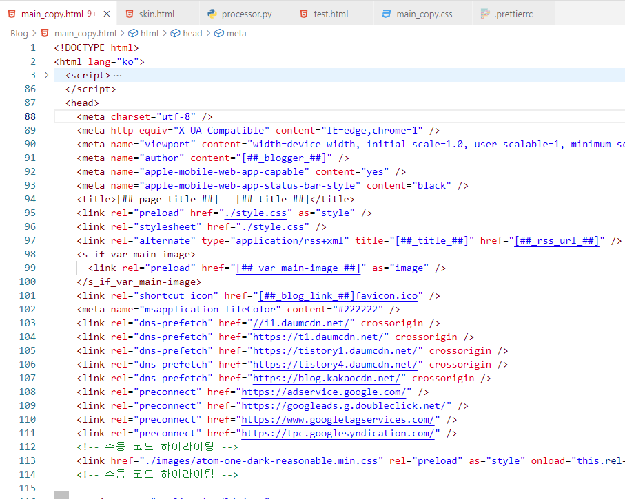Click Prettier icon on .prettierrc tab
This screenshot has height=499, width=625.
point(485,14)
